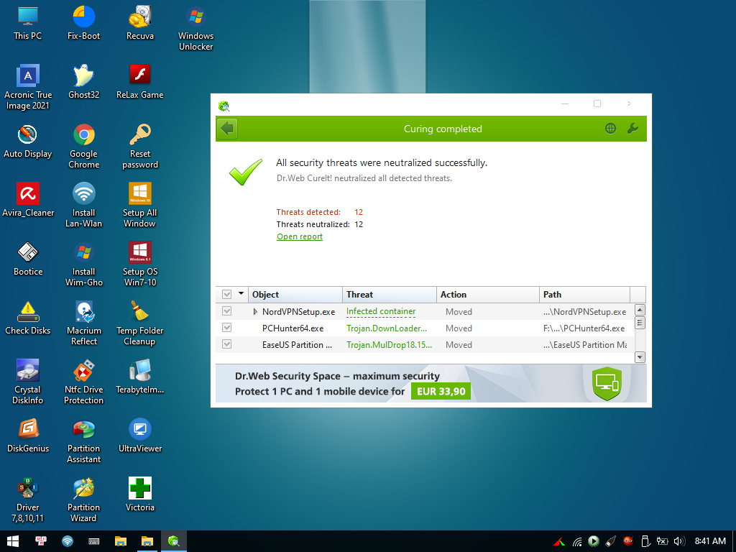Viewport: 736px width, 552px height.
Task: Select the Setup All Window icon
Action: [140, 206]
